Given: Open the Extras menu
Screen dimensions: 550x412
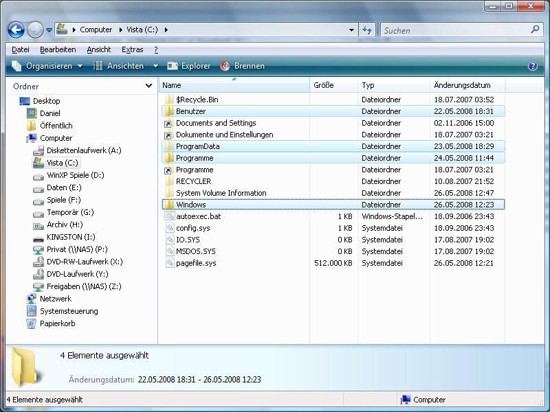Looking at the screenshot, I should click(x=132, y=49).
